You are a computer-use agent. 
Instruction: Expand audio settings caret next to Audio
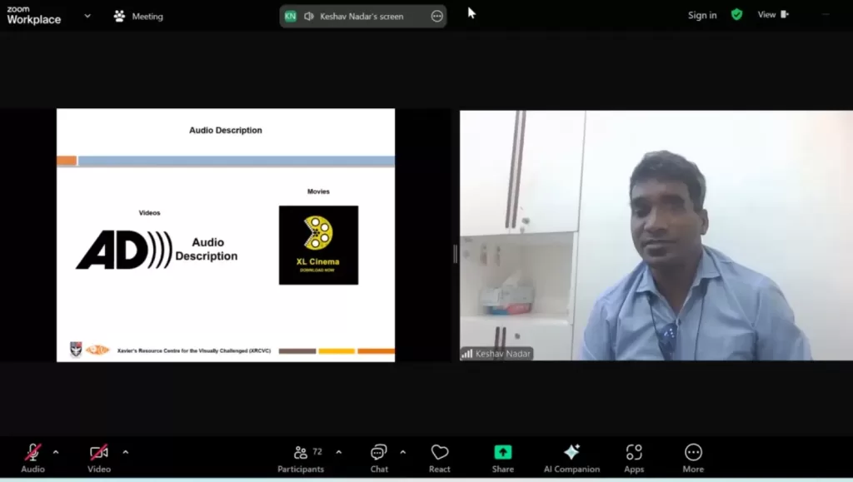coord(56,452)
